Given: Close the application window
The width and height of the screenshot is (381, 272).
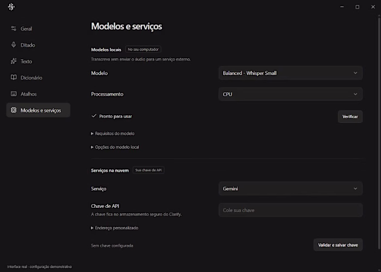Looking at the screenshot, I should click(x=373, y=7).
